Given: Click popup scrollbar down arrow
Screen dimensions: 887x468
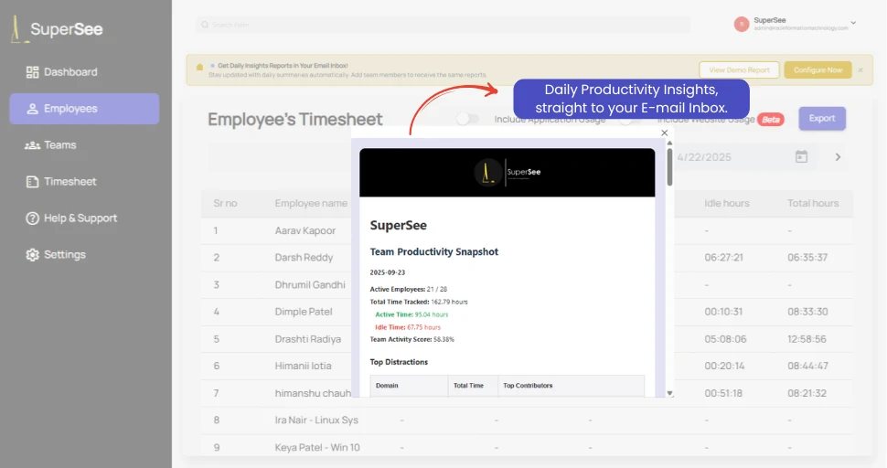Looking at the screenshot, I should click(x=669, y=393).
